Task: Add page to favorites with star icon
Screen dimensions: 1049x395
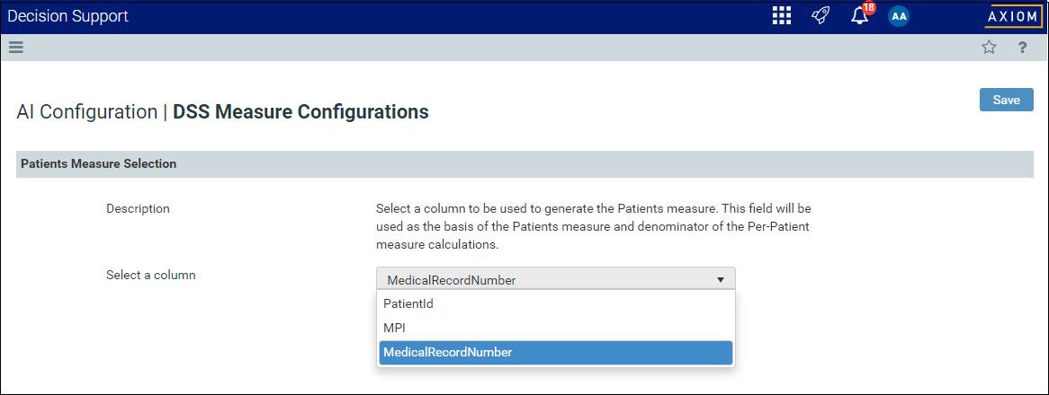Action: click(989, 48)
